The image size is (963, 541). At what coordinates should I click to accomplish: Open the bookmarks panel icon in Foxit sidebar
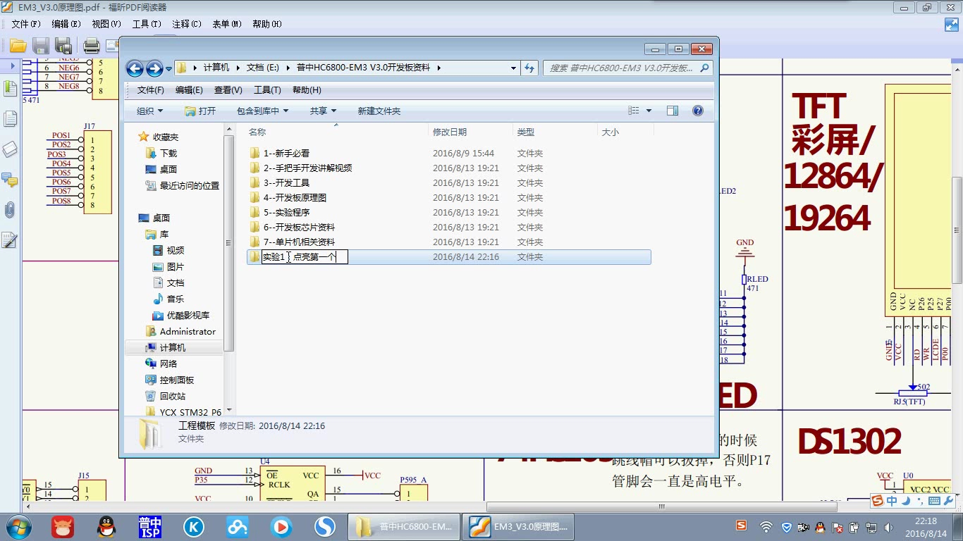click(10, 89)
